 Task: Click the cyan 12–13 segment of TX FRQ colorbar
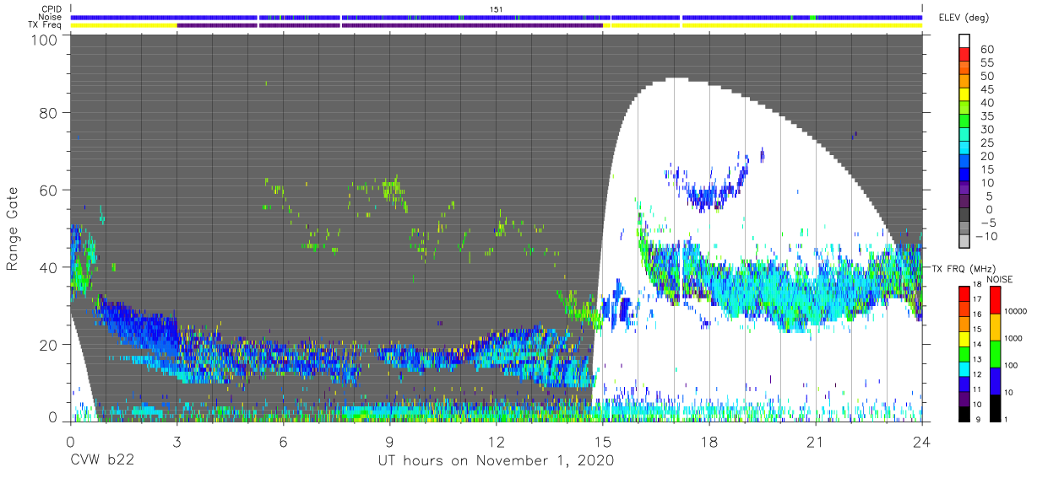[964, 368]
